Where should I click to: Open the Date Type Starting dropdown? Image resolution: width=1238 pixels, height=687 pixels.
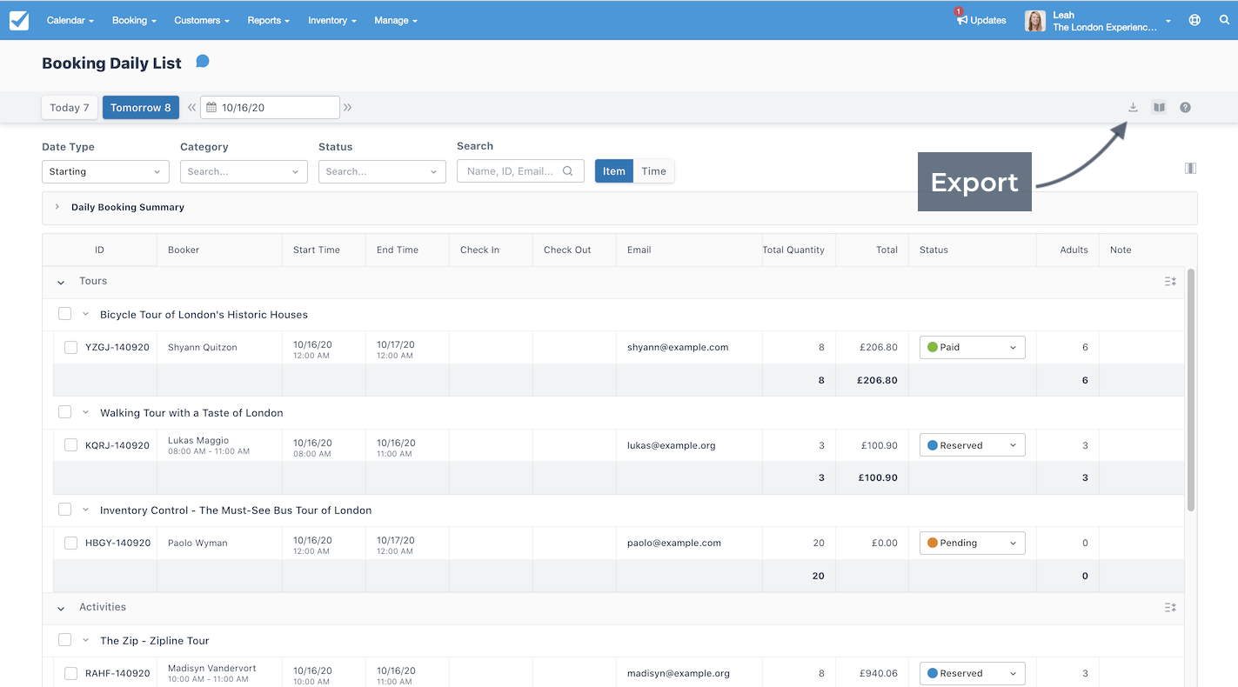click(105, 171)
